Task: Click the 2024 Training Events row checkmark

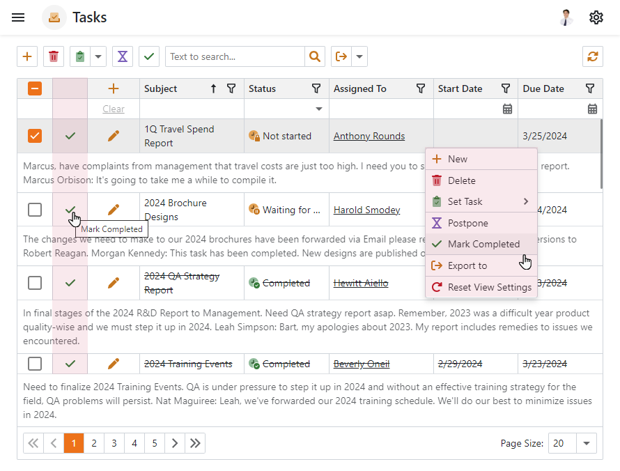Action: point(70,364)
